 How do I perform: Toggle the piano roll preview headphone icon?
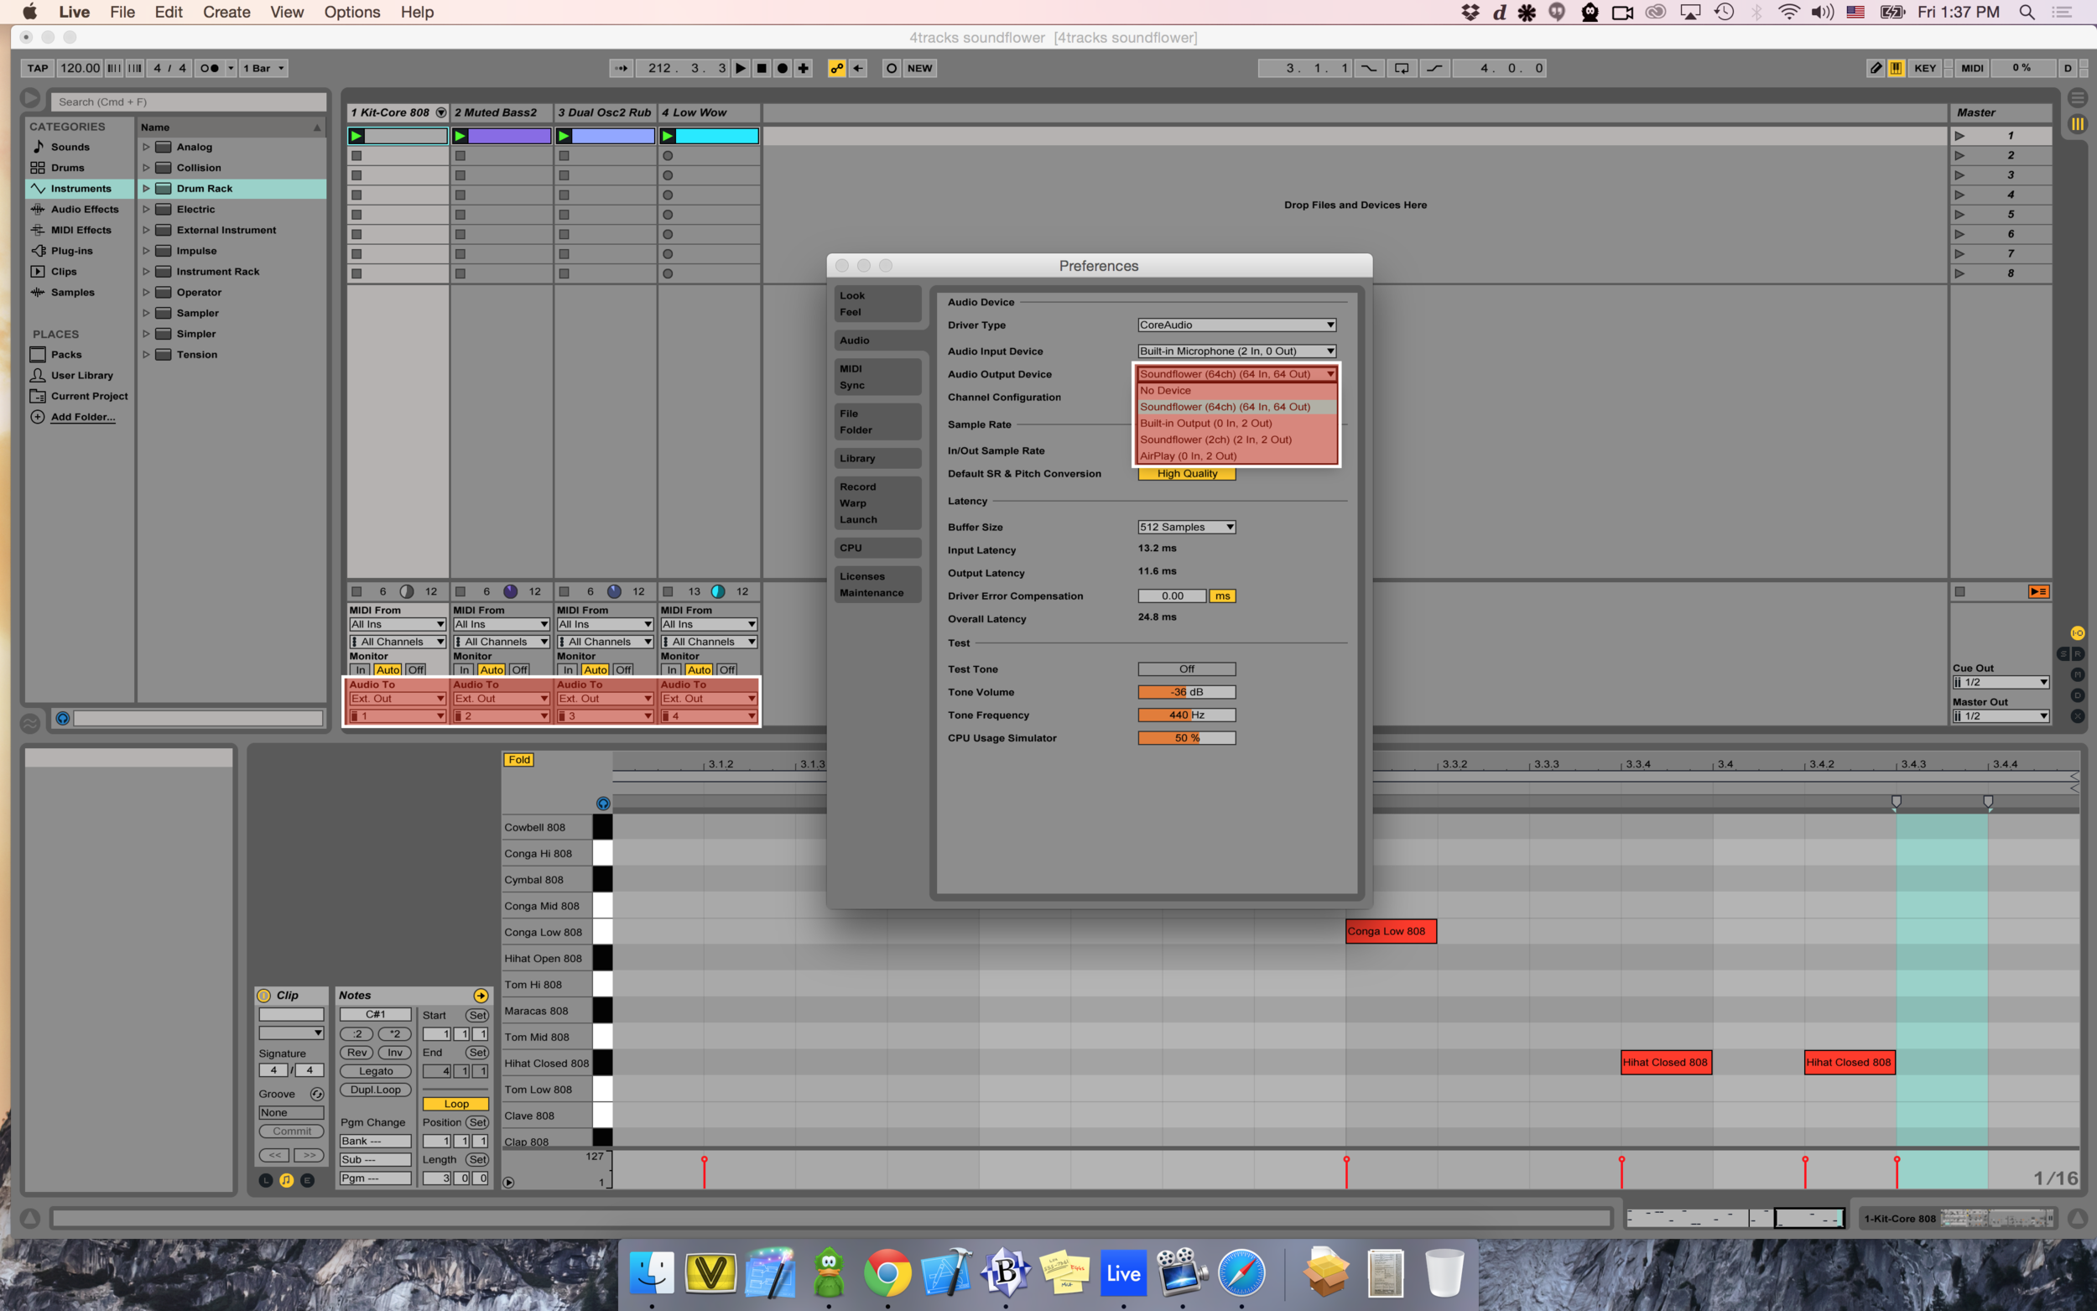click(603, 803)
